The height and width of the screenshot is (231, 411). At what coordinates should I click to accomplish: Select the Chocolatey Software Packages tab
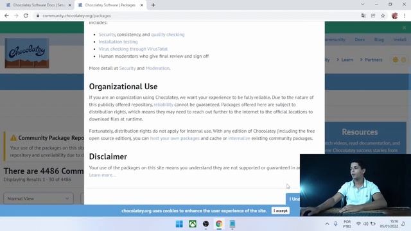(110, 5)
